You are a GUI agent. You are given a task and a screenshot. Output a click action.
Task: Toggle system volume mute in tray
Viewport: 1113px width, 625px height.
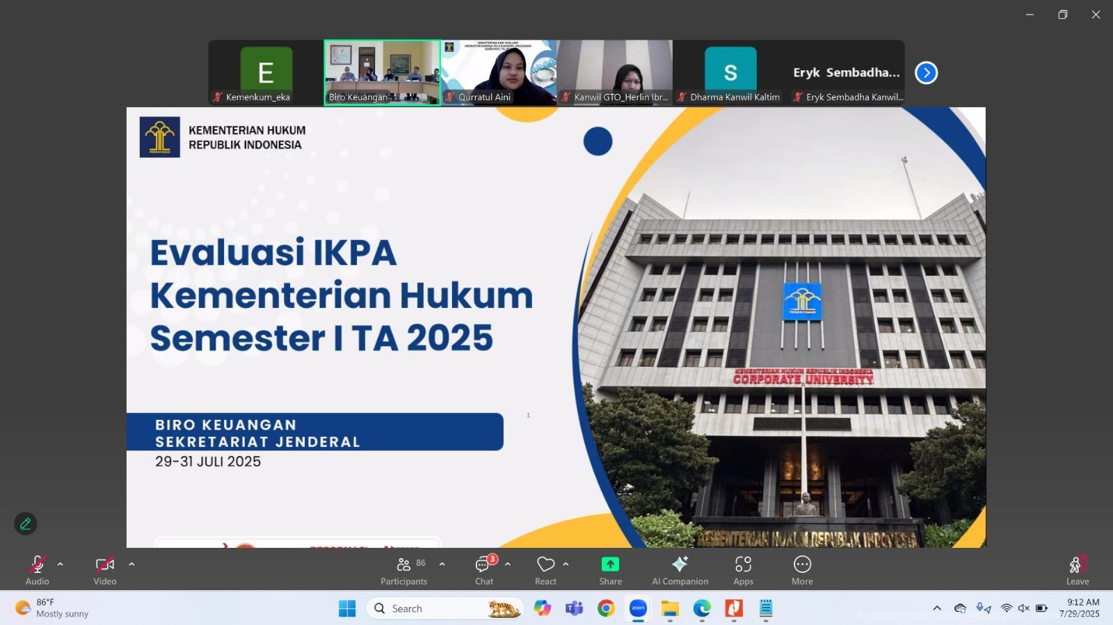click(x=1023, y=608)
